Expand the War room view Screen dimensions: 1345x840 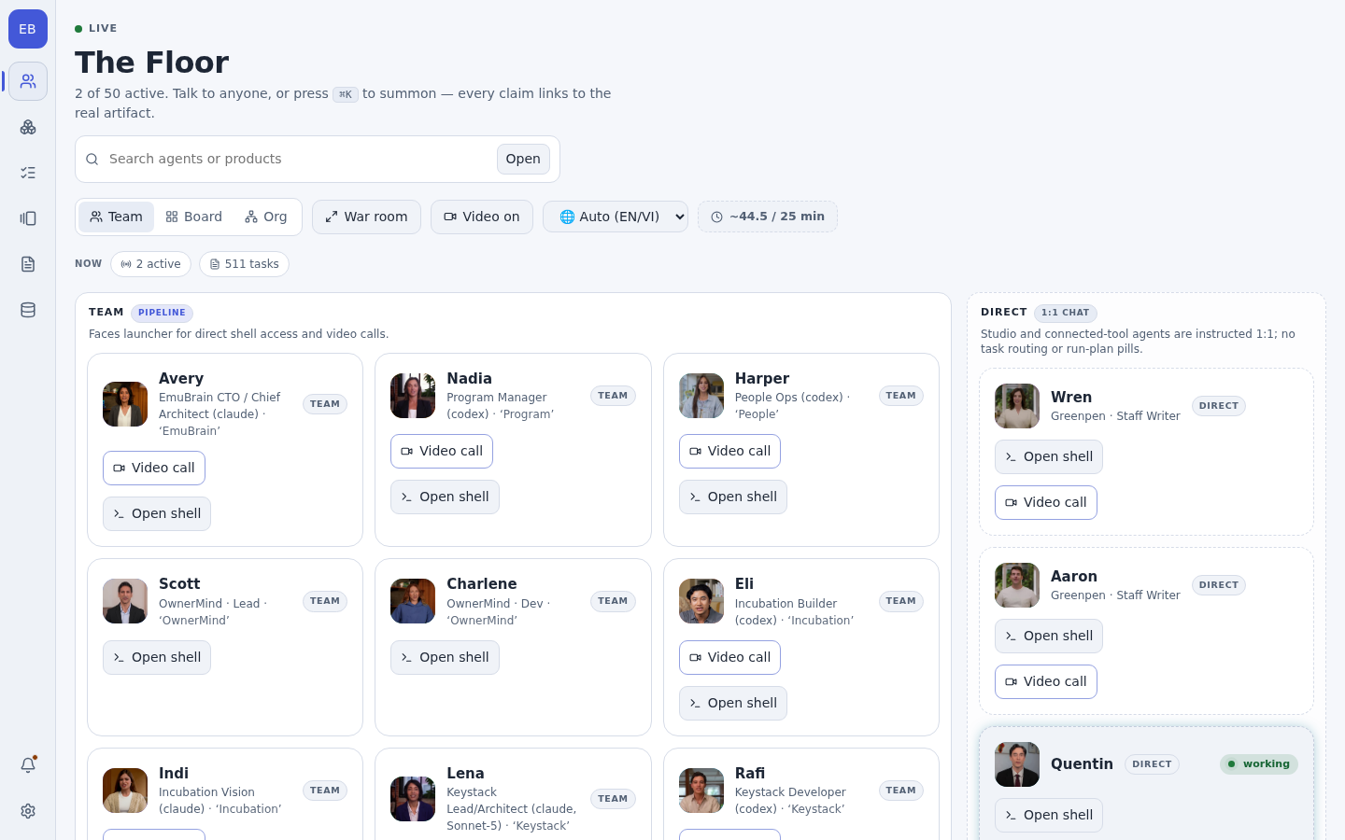pyautogui.click(x=366, y=217)
